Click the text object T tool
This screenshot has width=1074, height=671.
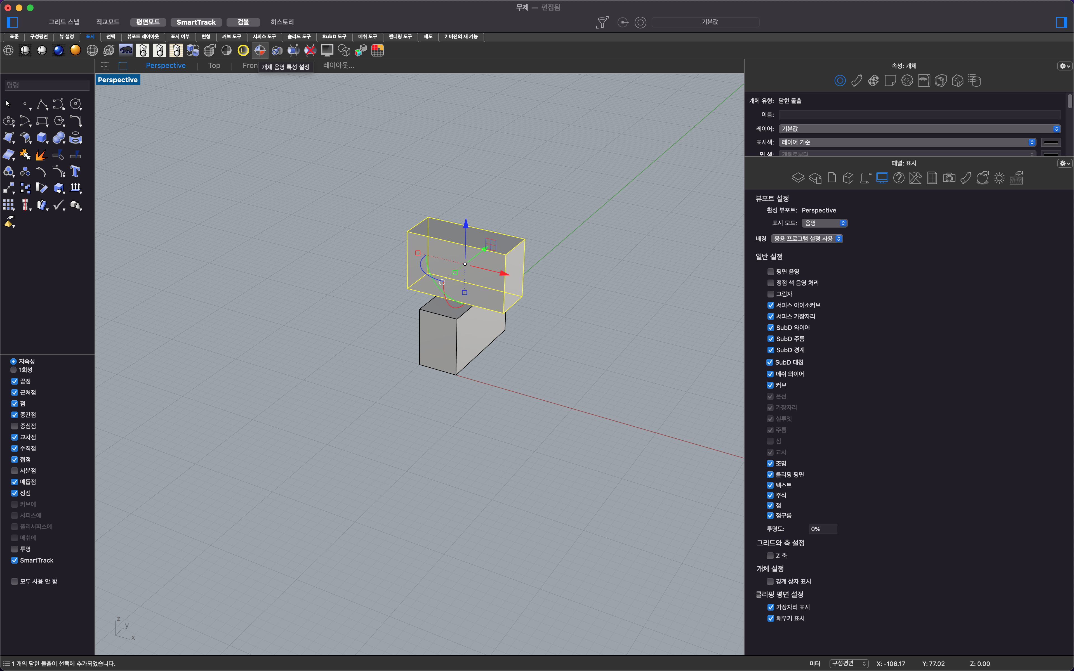pyautogui.click(x=76, y=171)
